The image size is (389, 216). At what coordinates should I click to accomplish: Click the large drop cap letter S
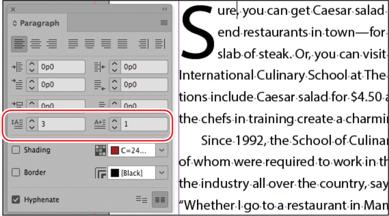pos(198,32)
